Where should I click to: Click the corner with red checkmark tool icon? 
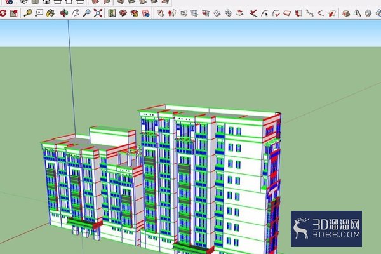click(x=276, y=13)
